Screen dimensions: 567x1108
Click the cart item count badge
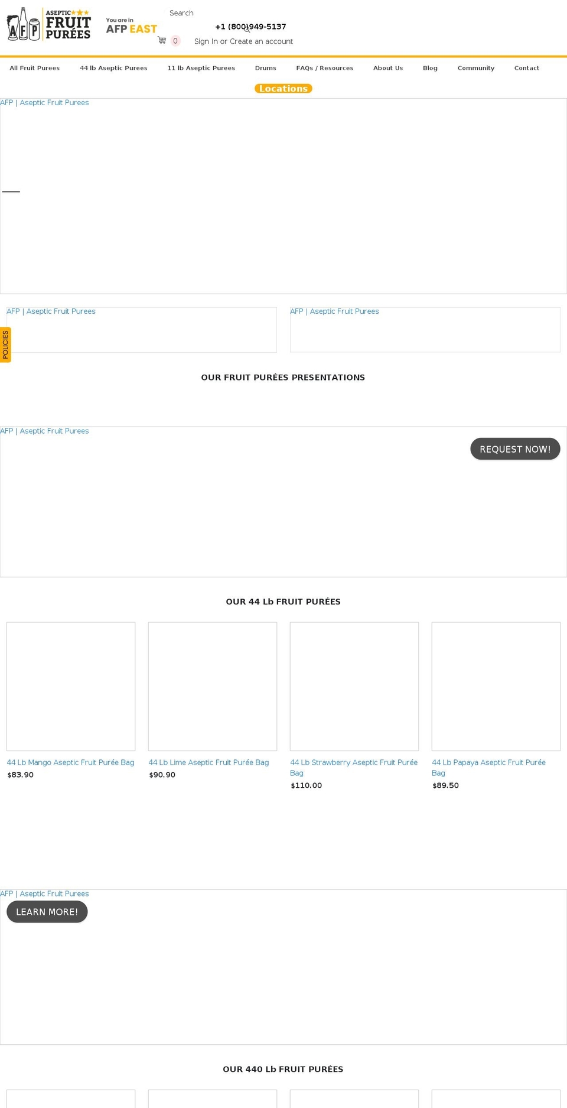175,41
